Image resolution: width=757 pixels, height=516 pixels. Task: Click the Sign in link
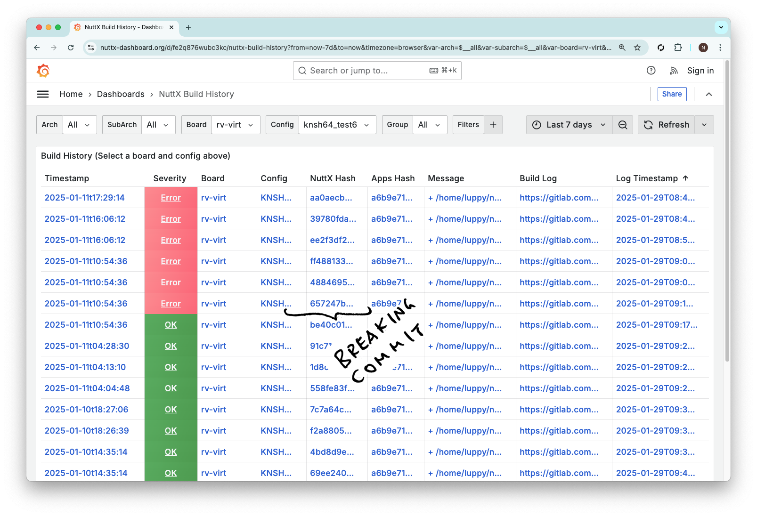click(x=700, y=71)
